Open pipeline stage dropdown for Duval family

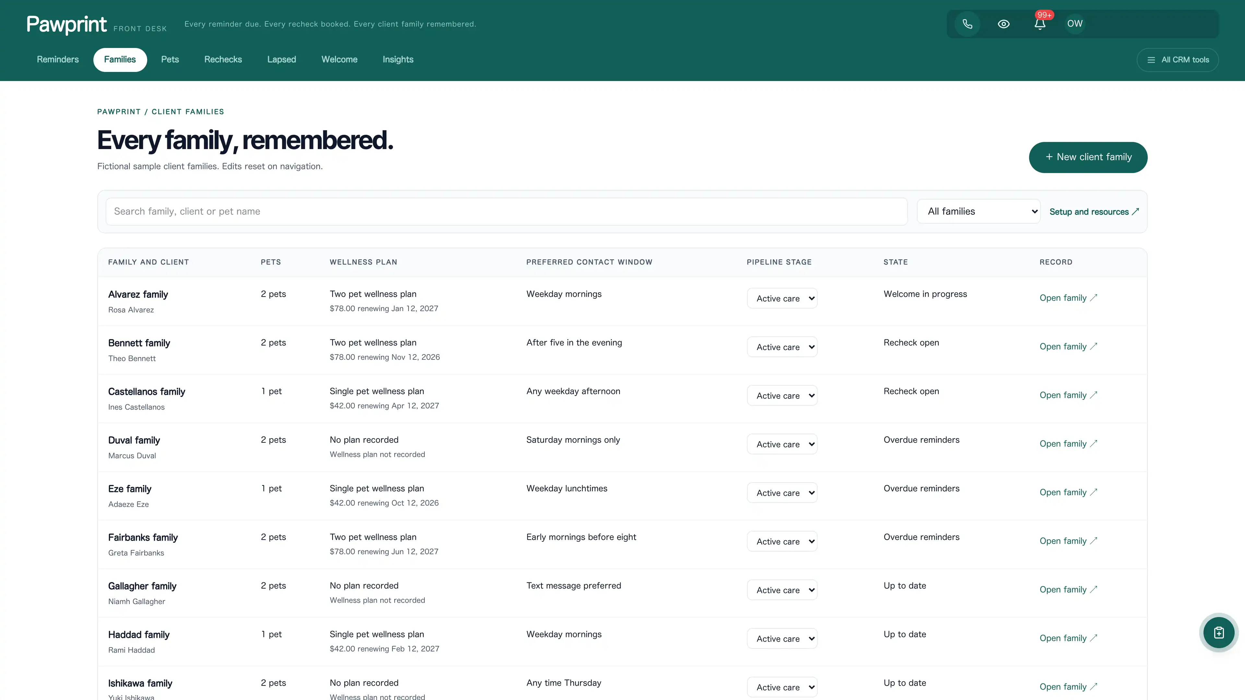(782, 444)
